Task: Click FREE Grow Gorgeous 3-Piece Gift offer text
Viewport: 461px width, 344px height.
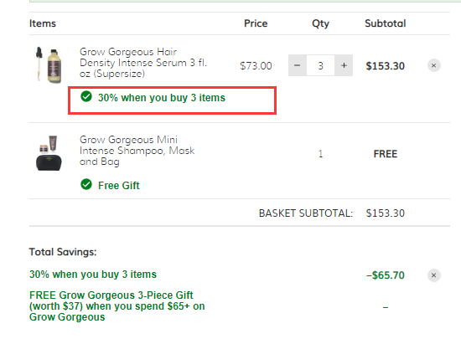Action: pos(117,306)
